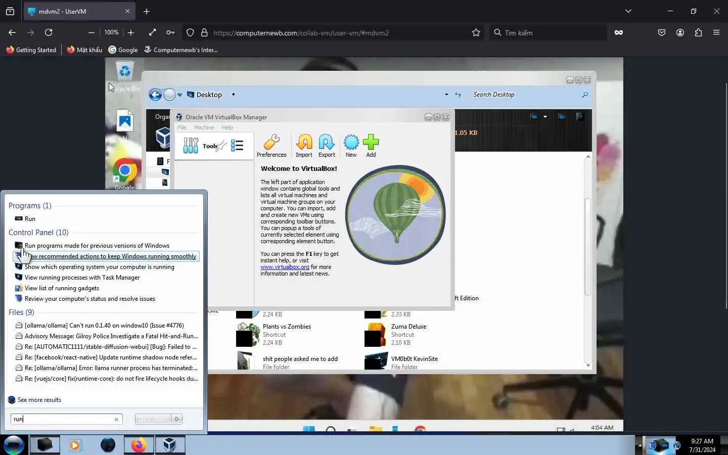Viewport: 728px width, 455px height.
Task: Open the VirtualBox File menu
Action: point(182,127)
